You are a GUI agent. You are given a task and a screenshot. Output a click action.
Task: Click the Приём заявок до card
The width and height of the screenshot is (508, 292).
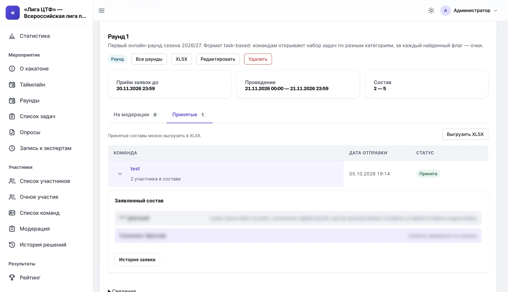click(x=169, y=84)
